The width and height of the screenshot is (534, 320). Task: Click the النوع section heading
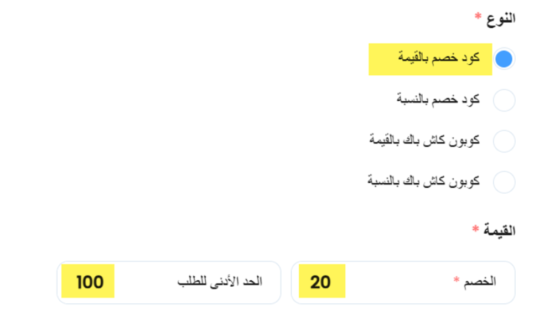click(501, 18)
